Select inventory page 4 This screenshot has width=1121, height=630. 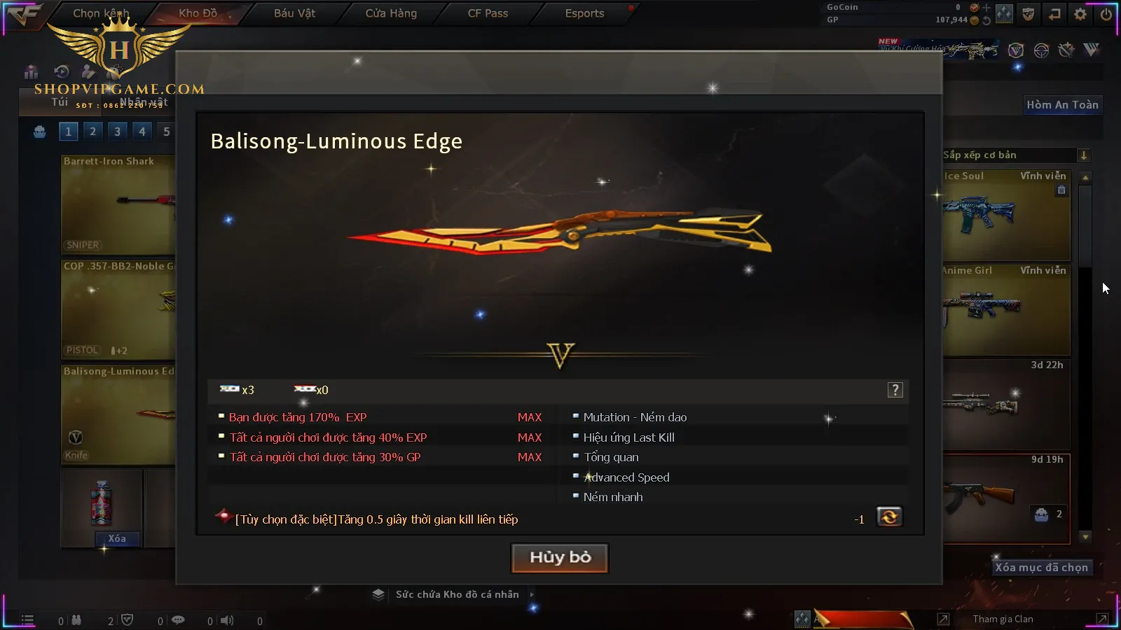[142, 131]
